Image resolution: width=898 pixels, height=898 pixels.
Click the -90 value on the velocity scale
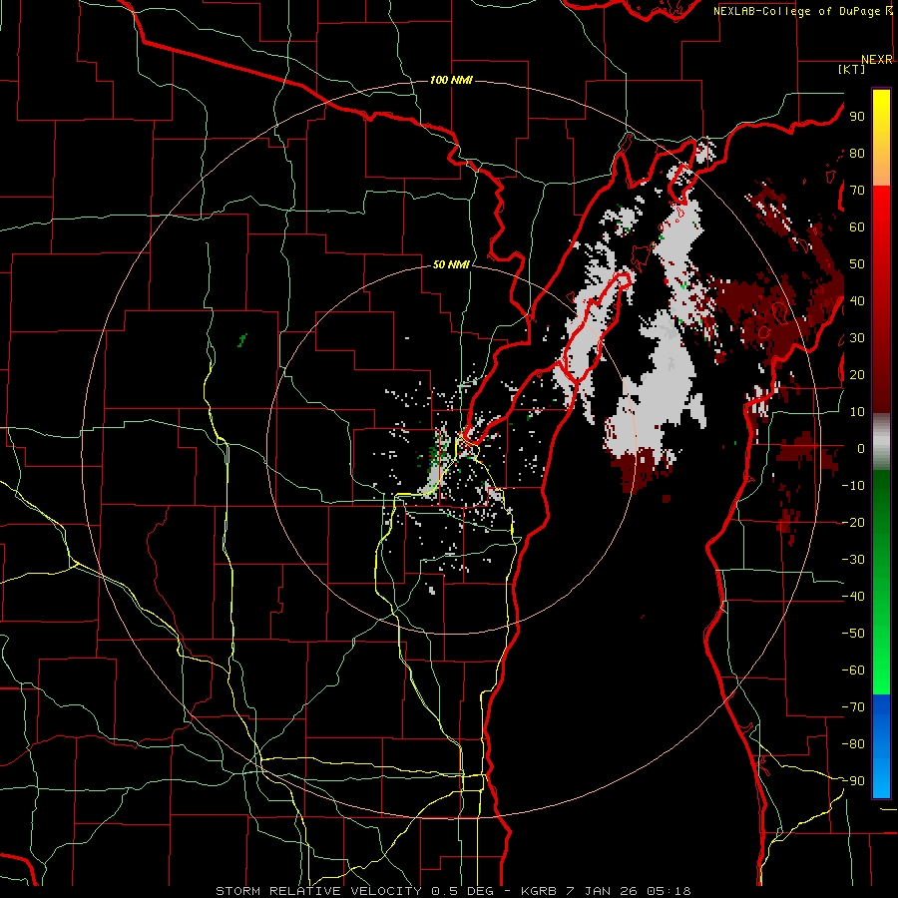click(x=853, y=781)
